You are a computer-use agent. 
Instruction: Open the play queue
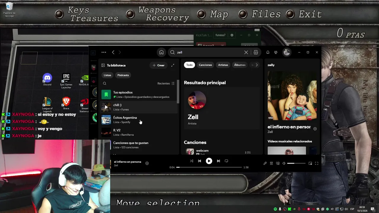pyautogui.click(x=271, y=163)
